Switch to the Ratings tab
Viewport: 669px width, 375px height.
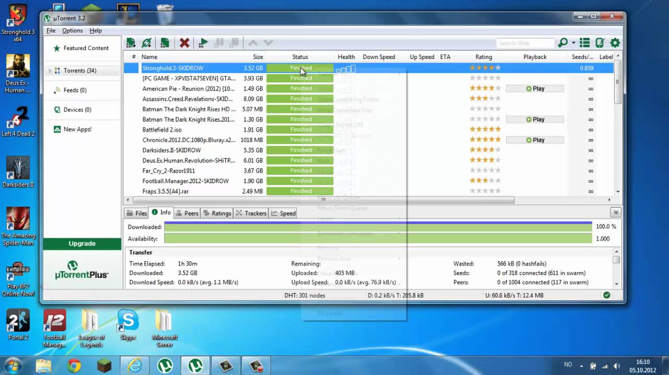click(x=217, y=213)
